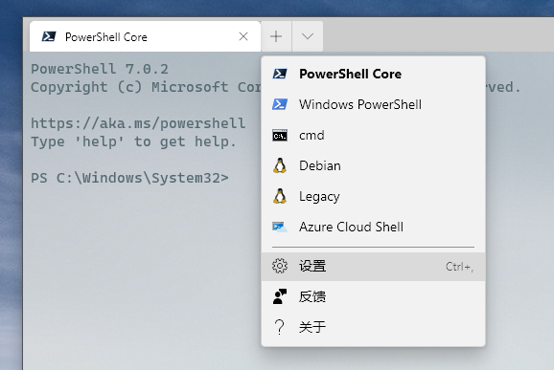Click the 'PowerShell 7.0.2' version line
Image resolution: width=554 pixels, height=370 pixels.
click(x=100, y=69)
